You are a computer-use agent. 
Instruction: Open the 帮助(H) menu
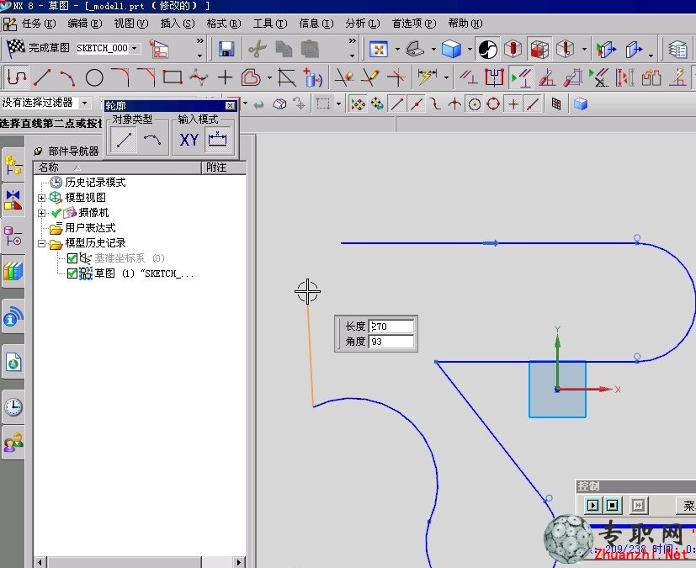(x=465, y=24)
